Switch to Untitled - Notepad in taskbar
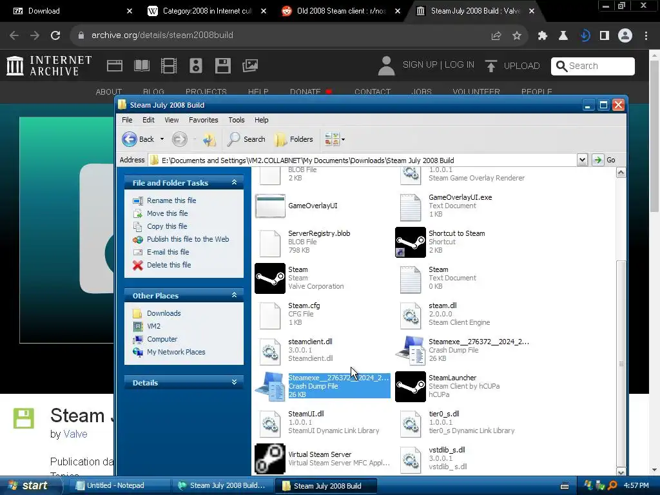This screenshot has width=660, height=495. 118,485
